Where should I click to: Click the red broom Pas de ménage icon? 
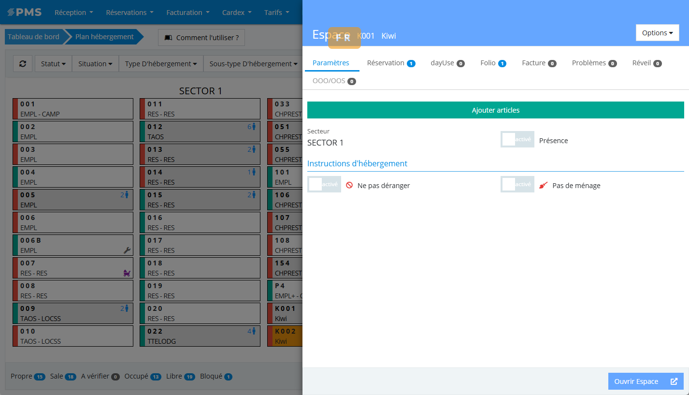544,185
